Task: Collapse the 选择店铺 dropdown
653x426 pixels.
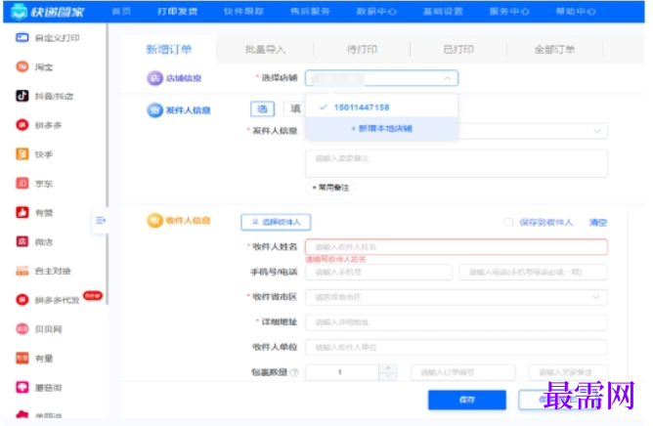Action: click(x=448, y=78)
